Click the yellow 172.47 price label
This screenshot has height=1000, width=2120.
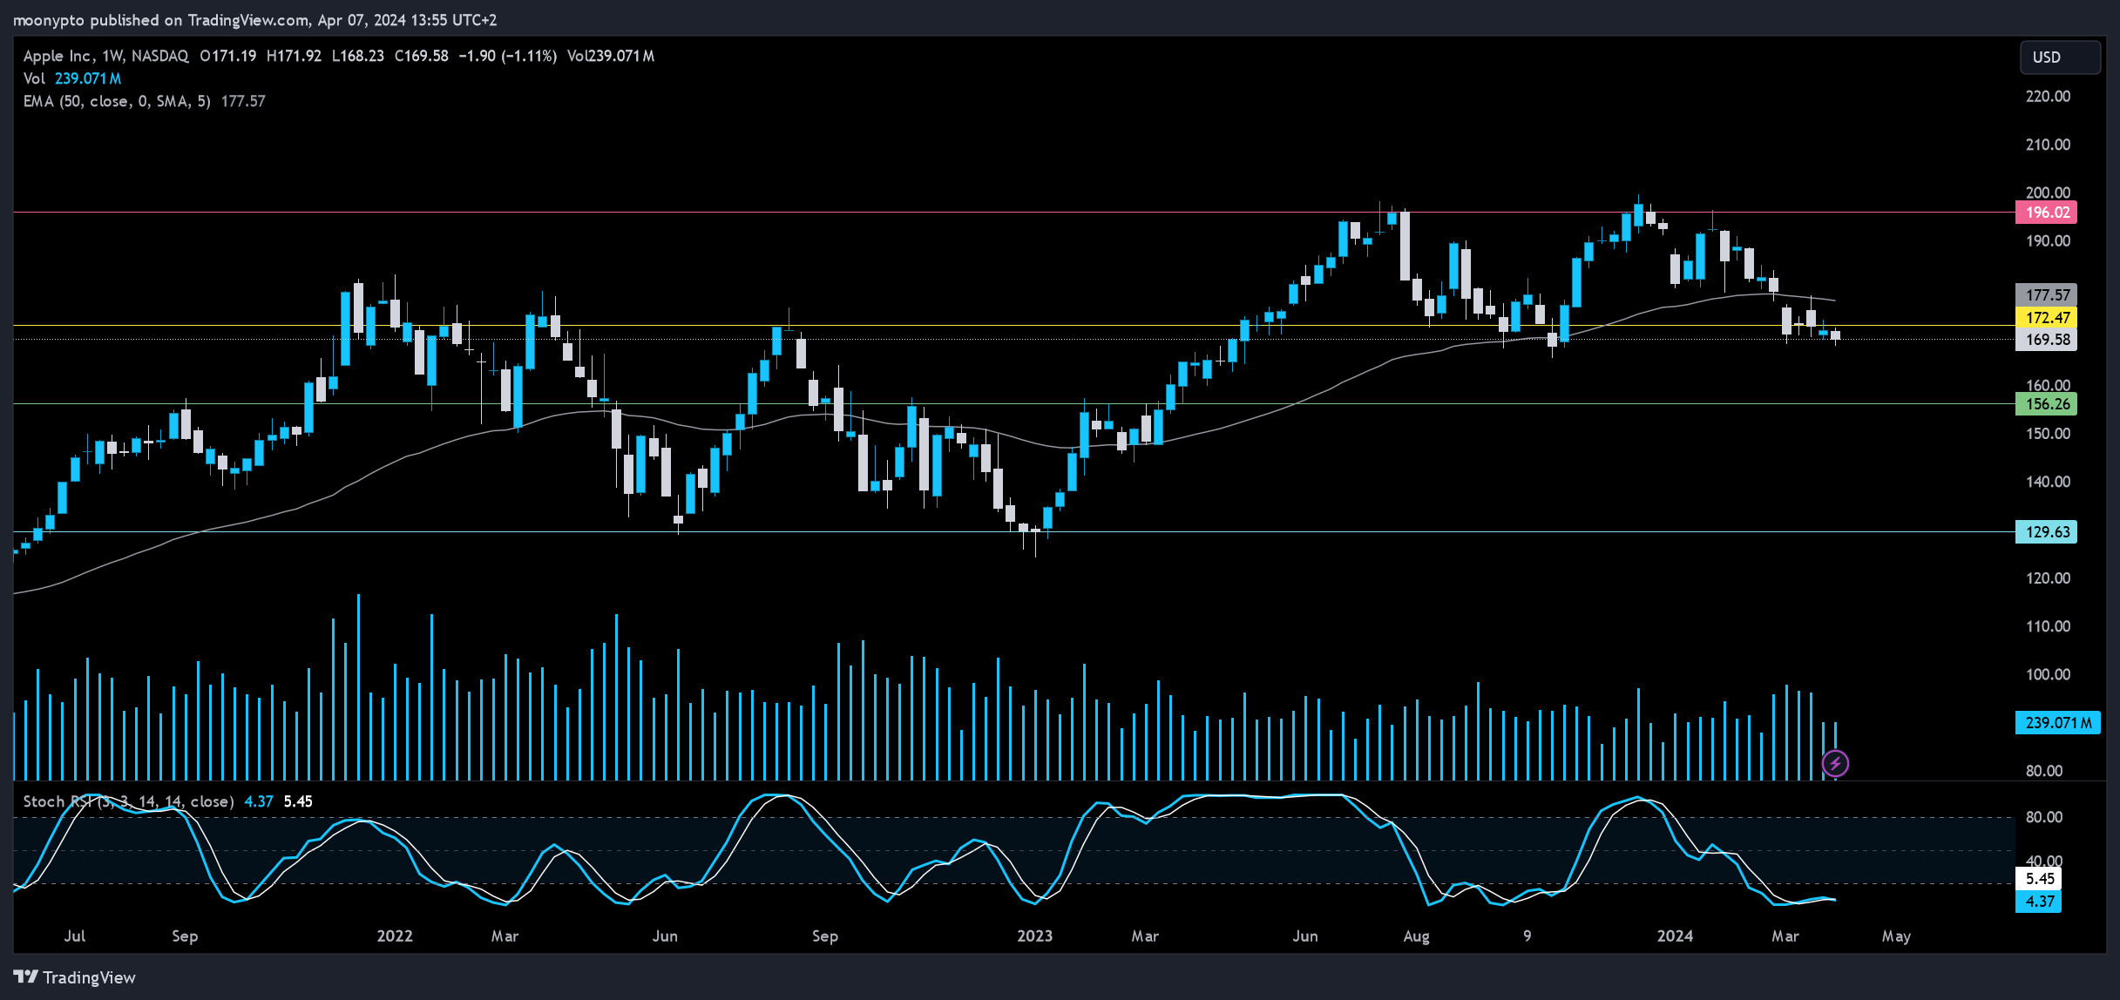(x=2046, y=318)
